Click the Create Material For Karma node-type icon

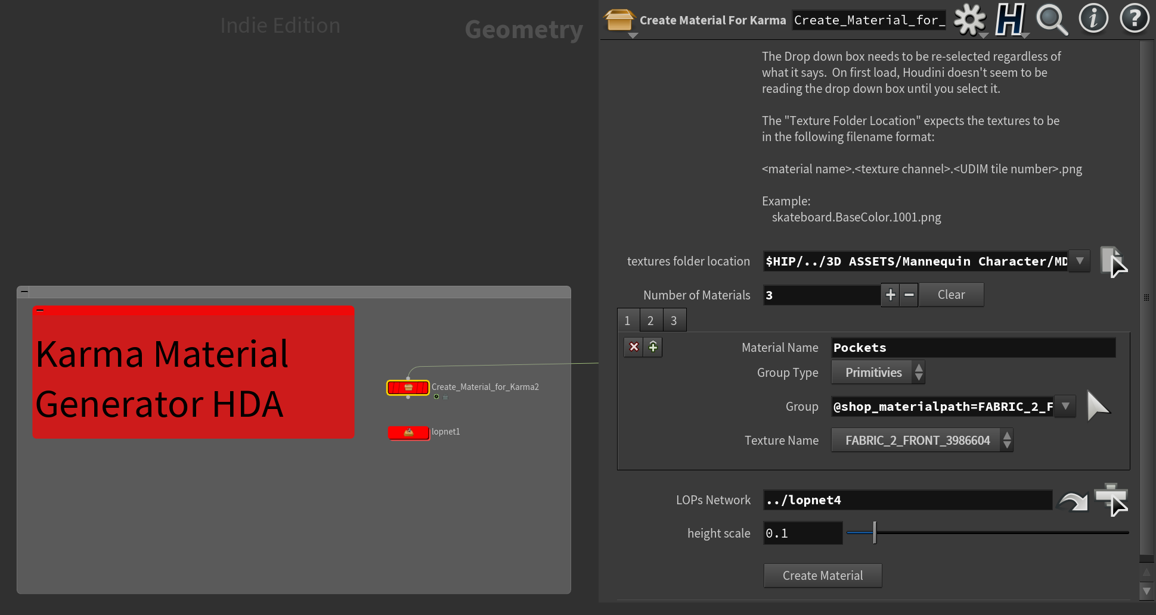tap(619, 20)
